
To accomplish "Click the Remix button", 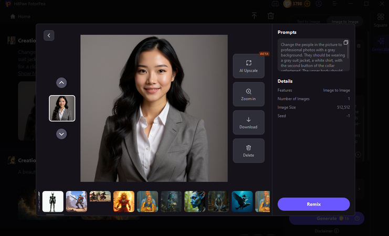I will coord(313,204).
